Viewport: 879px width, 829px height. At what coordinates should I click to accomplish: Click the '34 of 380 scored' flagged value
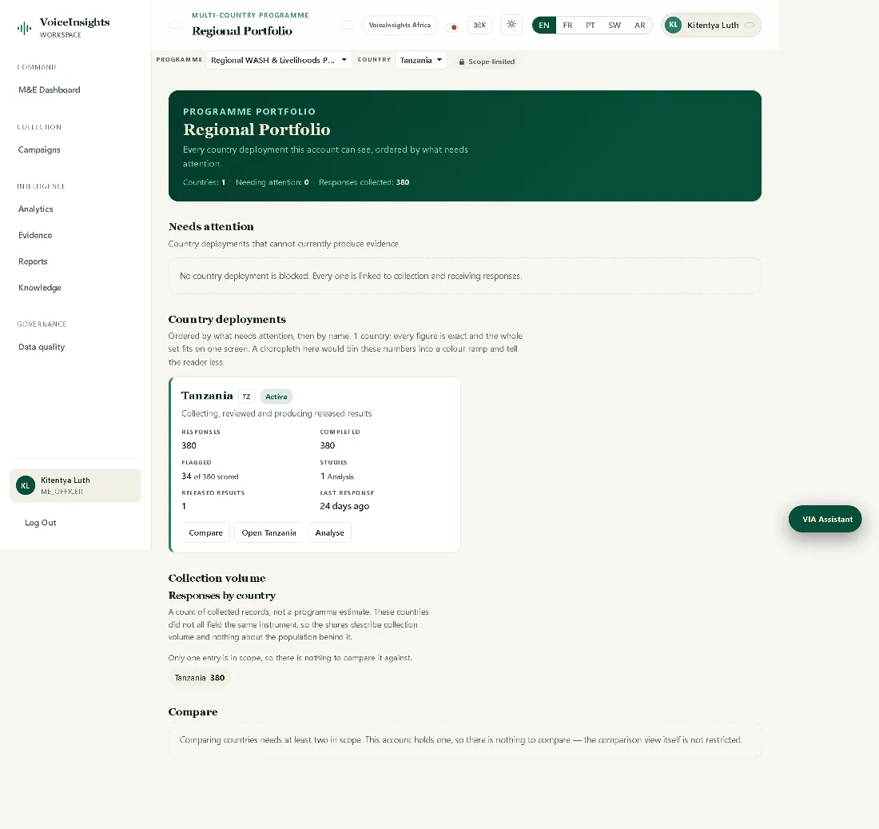click(210, 476)
